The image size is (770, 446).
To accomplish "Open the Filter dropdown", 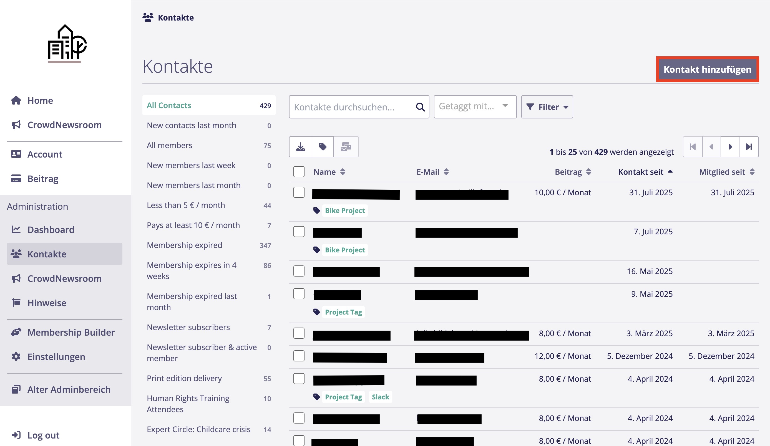I will 547,107.
